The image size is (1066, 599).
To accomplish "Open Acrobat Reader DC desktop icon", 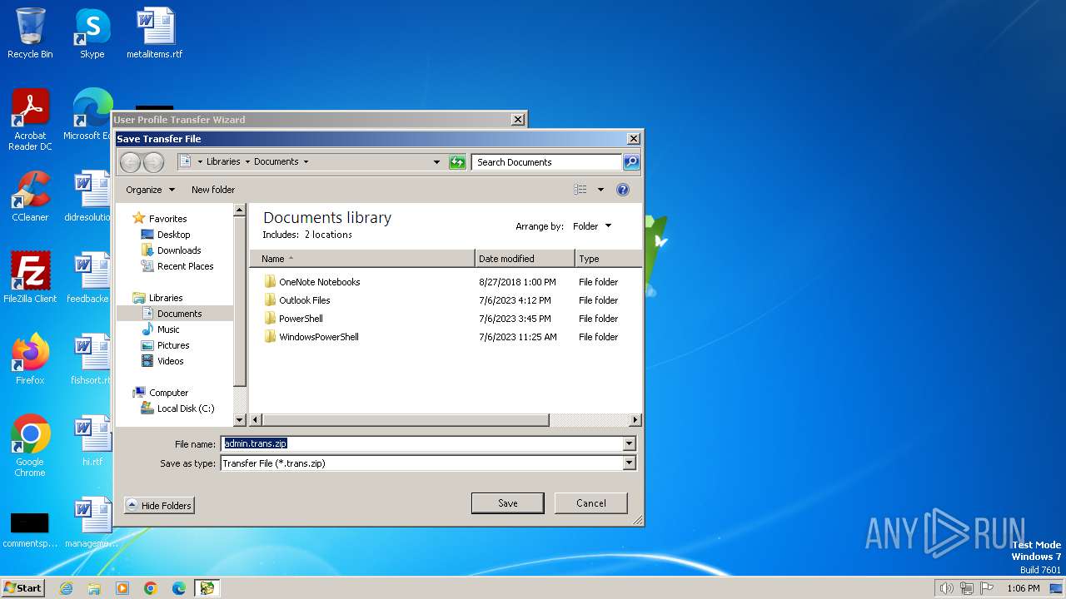I will pos(30,120).
